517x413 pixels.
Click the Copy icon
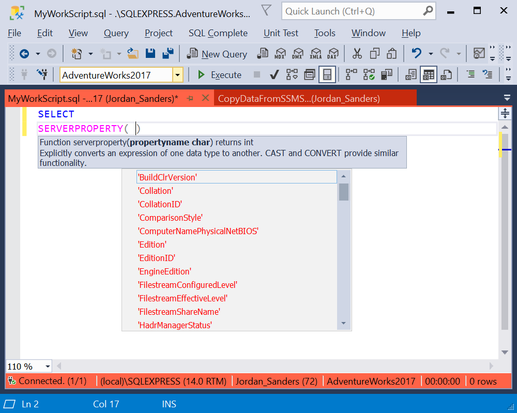pyautogui.click(x=374, y=53)
